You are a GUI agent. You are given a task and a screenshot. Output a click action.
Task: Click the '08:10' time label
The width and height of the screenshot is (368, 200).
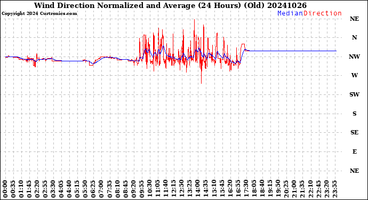point(118,189)
